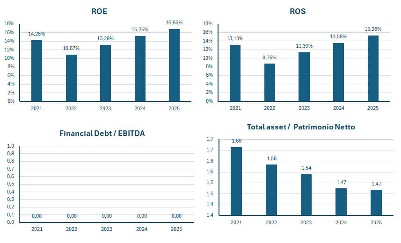This screenshot has width=401, height=243.
Task: Click the 2024 bar in the ROS chart
Action: [338, 72]
